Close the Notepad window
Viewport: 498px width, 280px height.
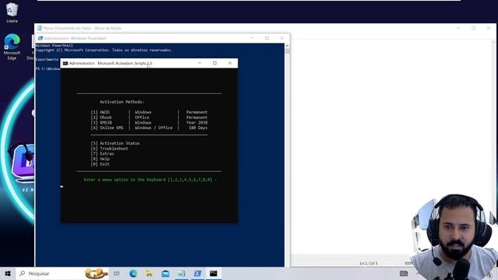[489, 28]
